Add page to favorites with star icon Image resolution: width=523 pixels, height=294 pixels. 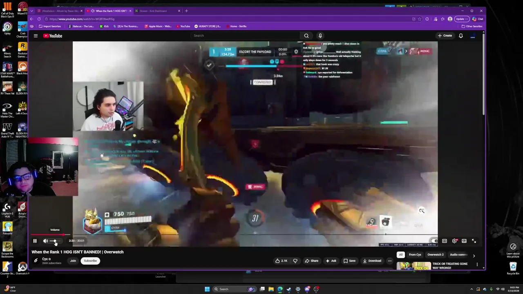(x=420, y=19)
